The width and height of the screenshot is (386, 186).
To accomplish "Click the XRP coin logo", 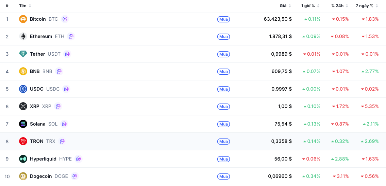I will (23, 106).
